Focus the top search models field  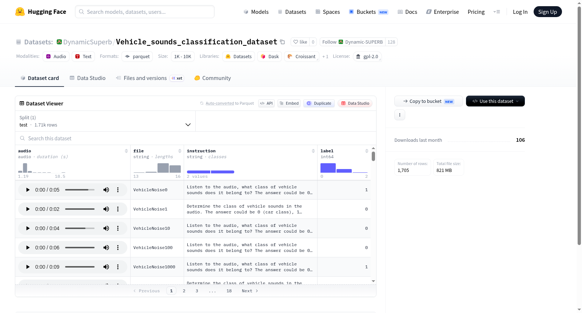point(145,12)
